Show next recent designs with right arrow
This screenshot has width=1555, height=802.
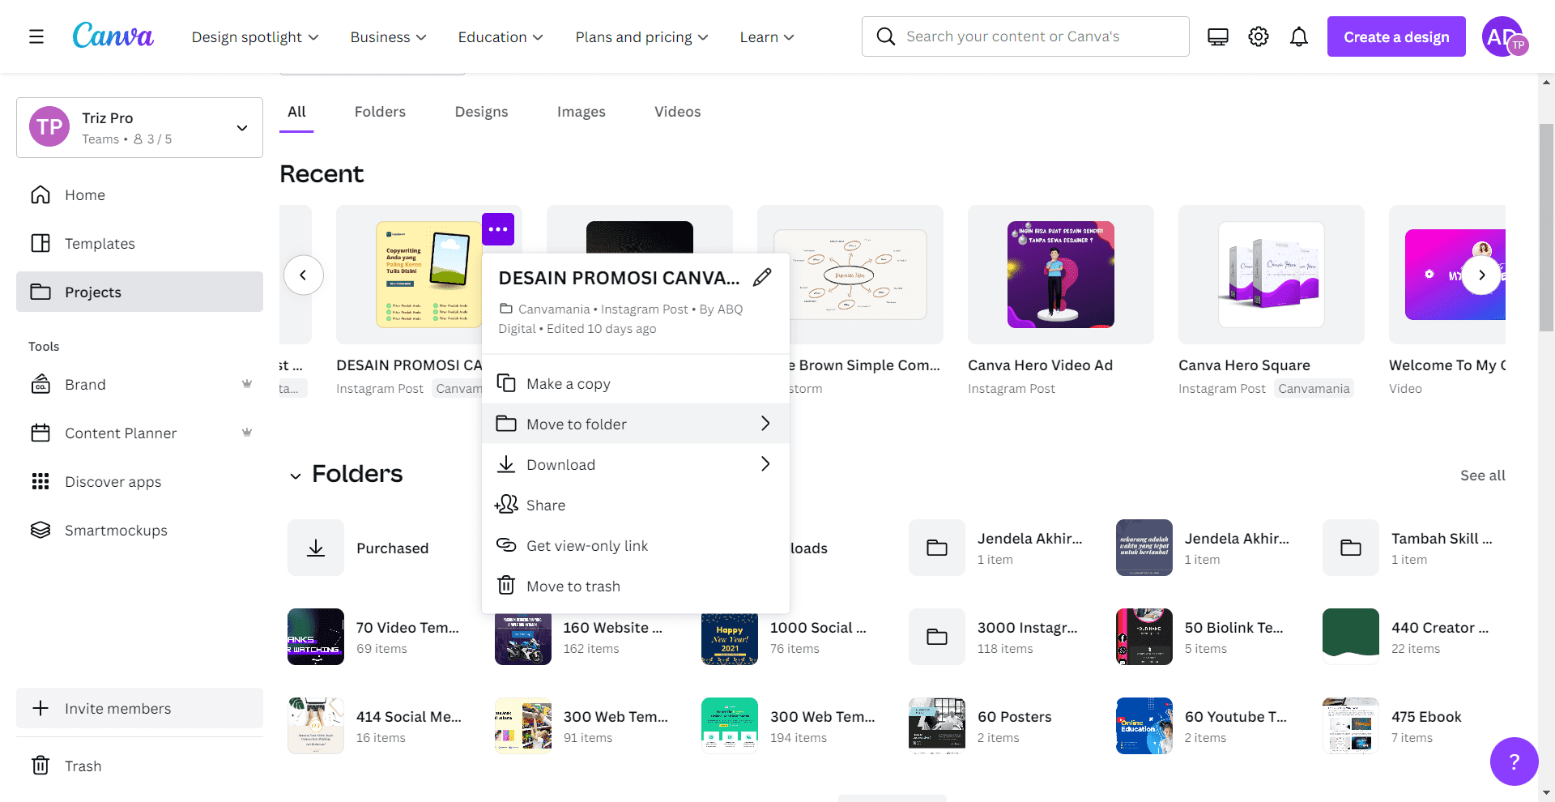pos(1481,275)
